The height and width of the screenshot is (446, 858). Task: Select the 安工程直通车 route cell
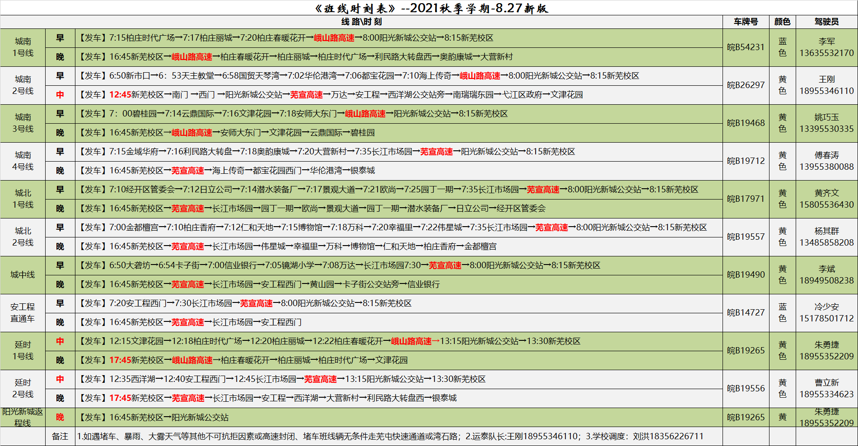[23, 313]
